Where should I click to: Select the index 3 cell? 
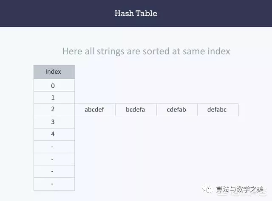pos(54,122)
